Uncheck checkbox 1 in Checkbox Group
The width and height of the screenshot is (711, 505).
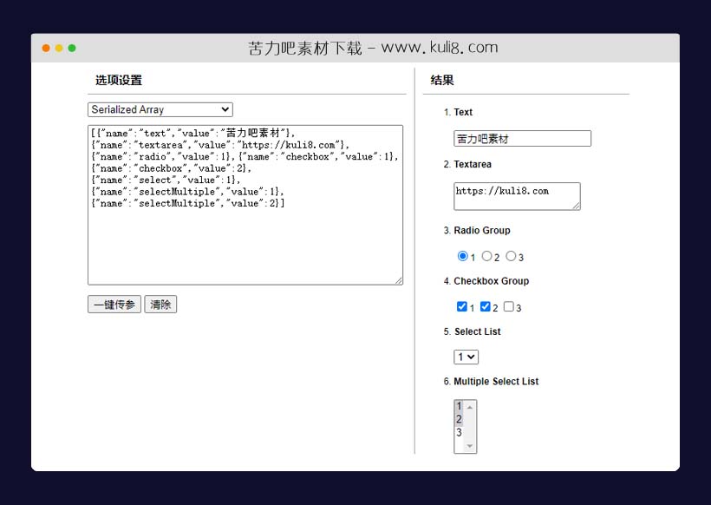click(x=462, y=306)
